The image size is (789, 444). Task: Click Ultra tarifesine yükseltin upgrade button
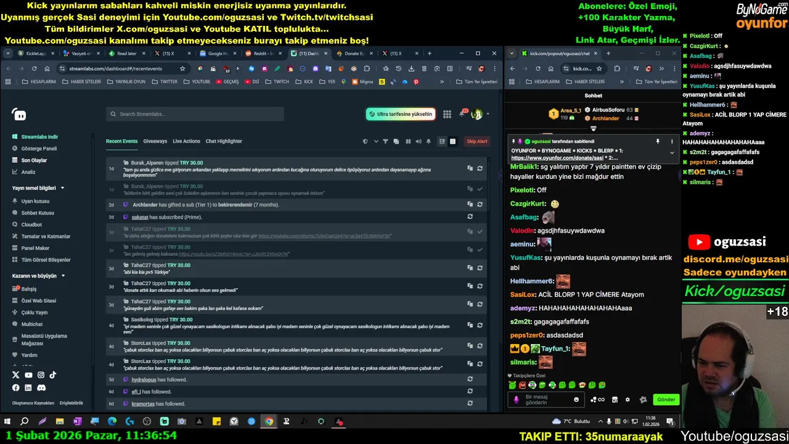pos(401,114)
